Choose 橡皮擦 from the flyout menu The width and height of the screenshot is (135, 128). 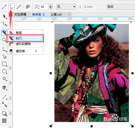25,51
